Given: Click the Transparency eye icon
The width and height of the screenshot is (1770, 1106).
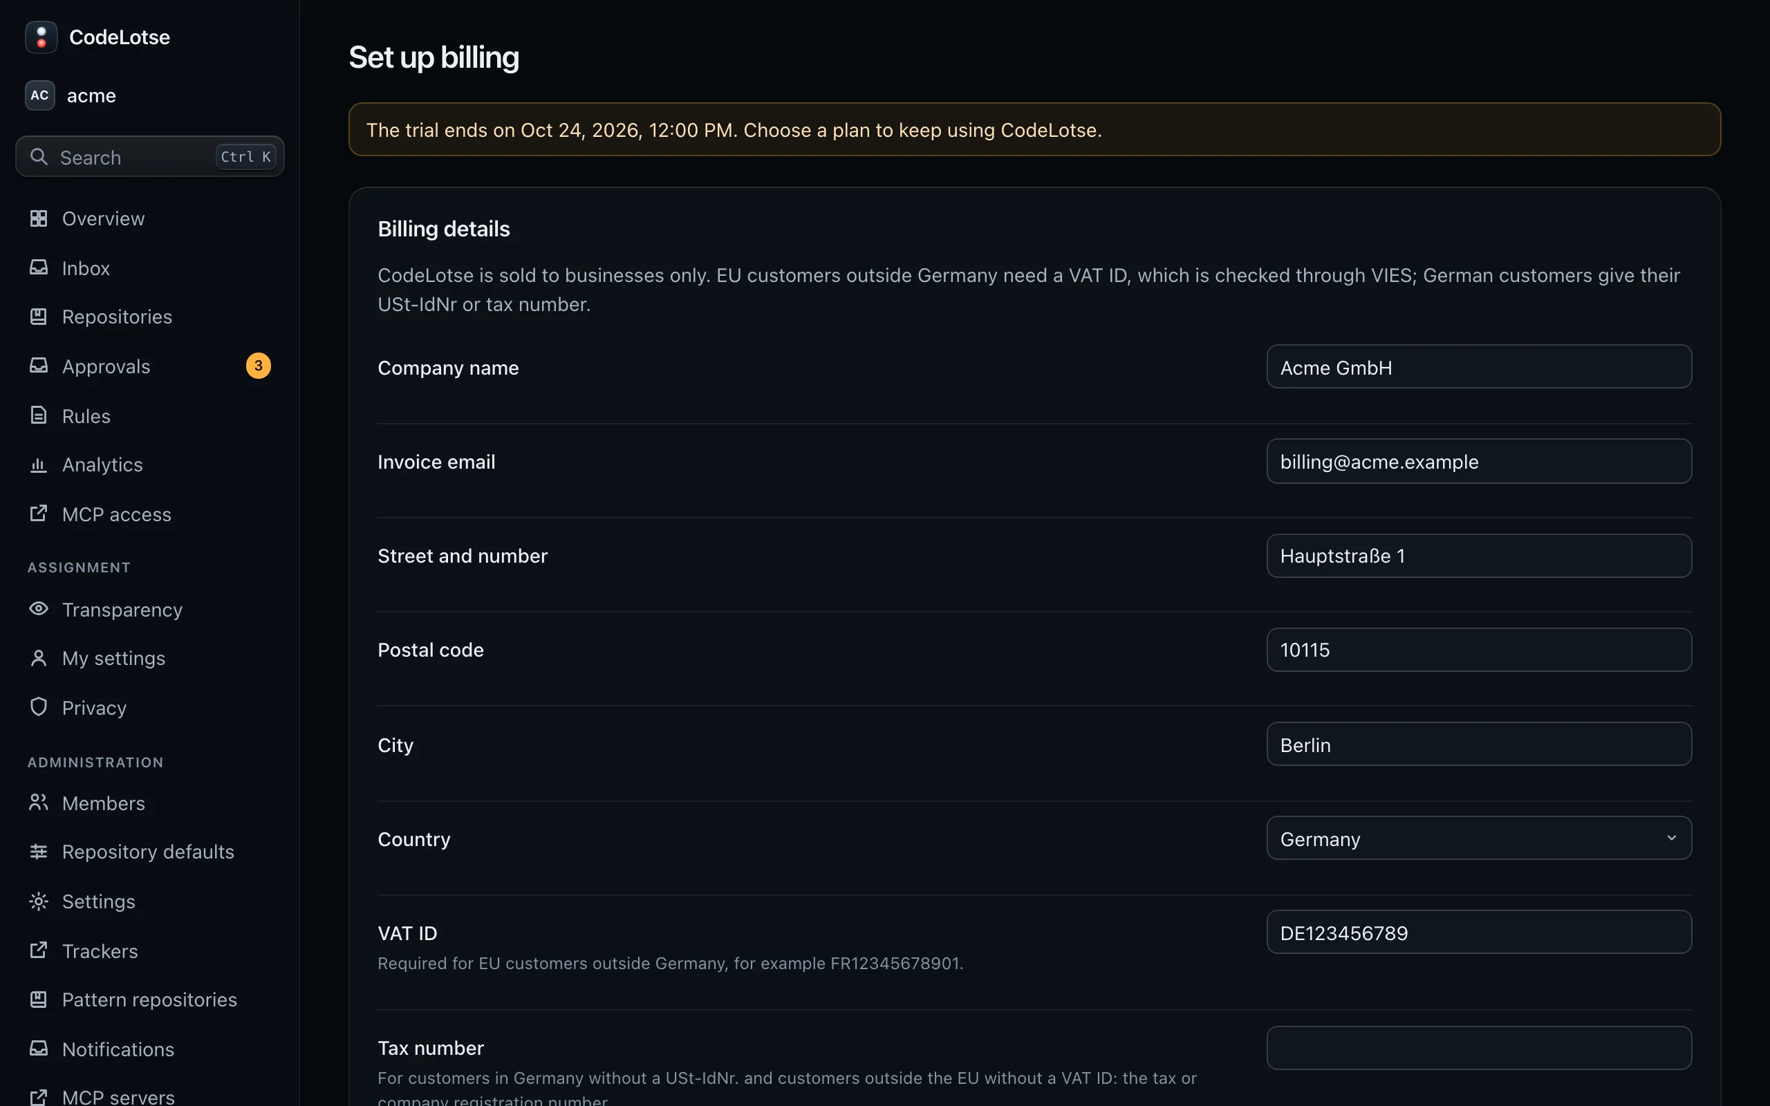Looking at the screenshot, I should 39,608.
